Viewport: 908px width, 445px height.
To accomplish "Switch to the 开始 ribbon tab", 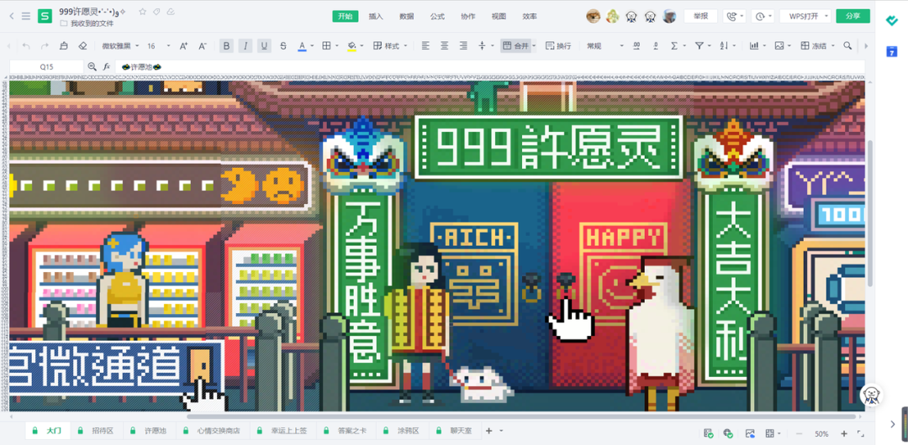I will tap(346, 16).
